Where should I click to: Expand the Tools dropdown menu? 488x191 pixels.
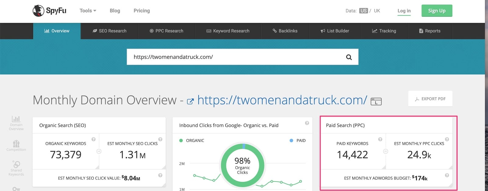88,11
